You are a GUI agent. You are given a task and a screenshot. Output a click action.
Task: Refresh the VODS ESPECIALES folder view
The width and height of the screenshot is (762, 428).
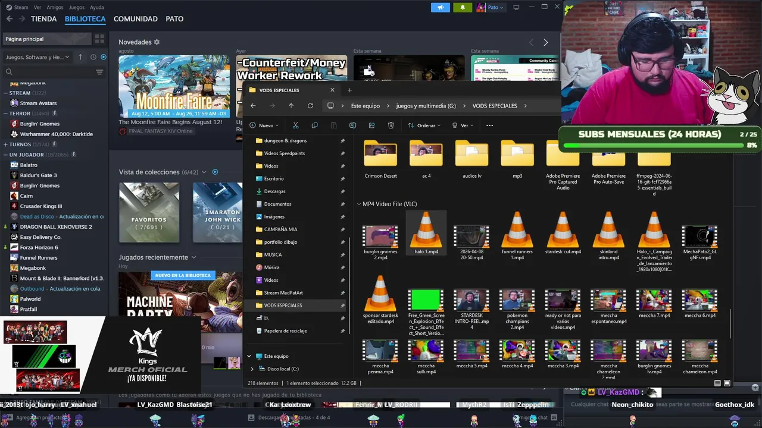[x=310, y=106]
